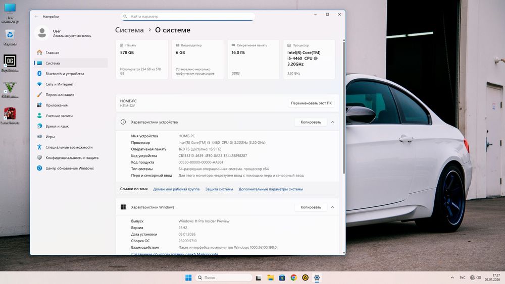Image resolution: width=505 pixels, height=284 pixels.
Task: Click the Windows logo near Характеристики Windows
Action: tap(123, 207)
